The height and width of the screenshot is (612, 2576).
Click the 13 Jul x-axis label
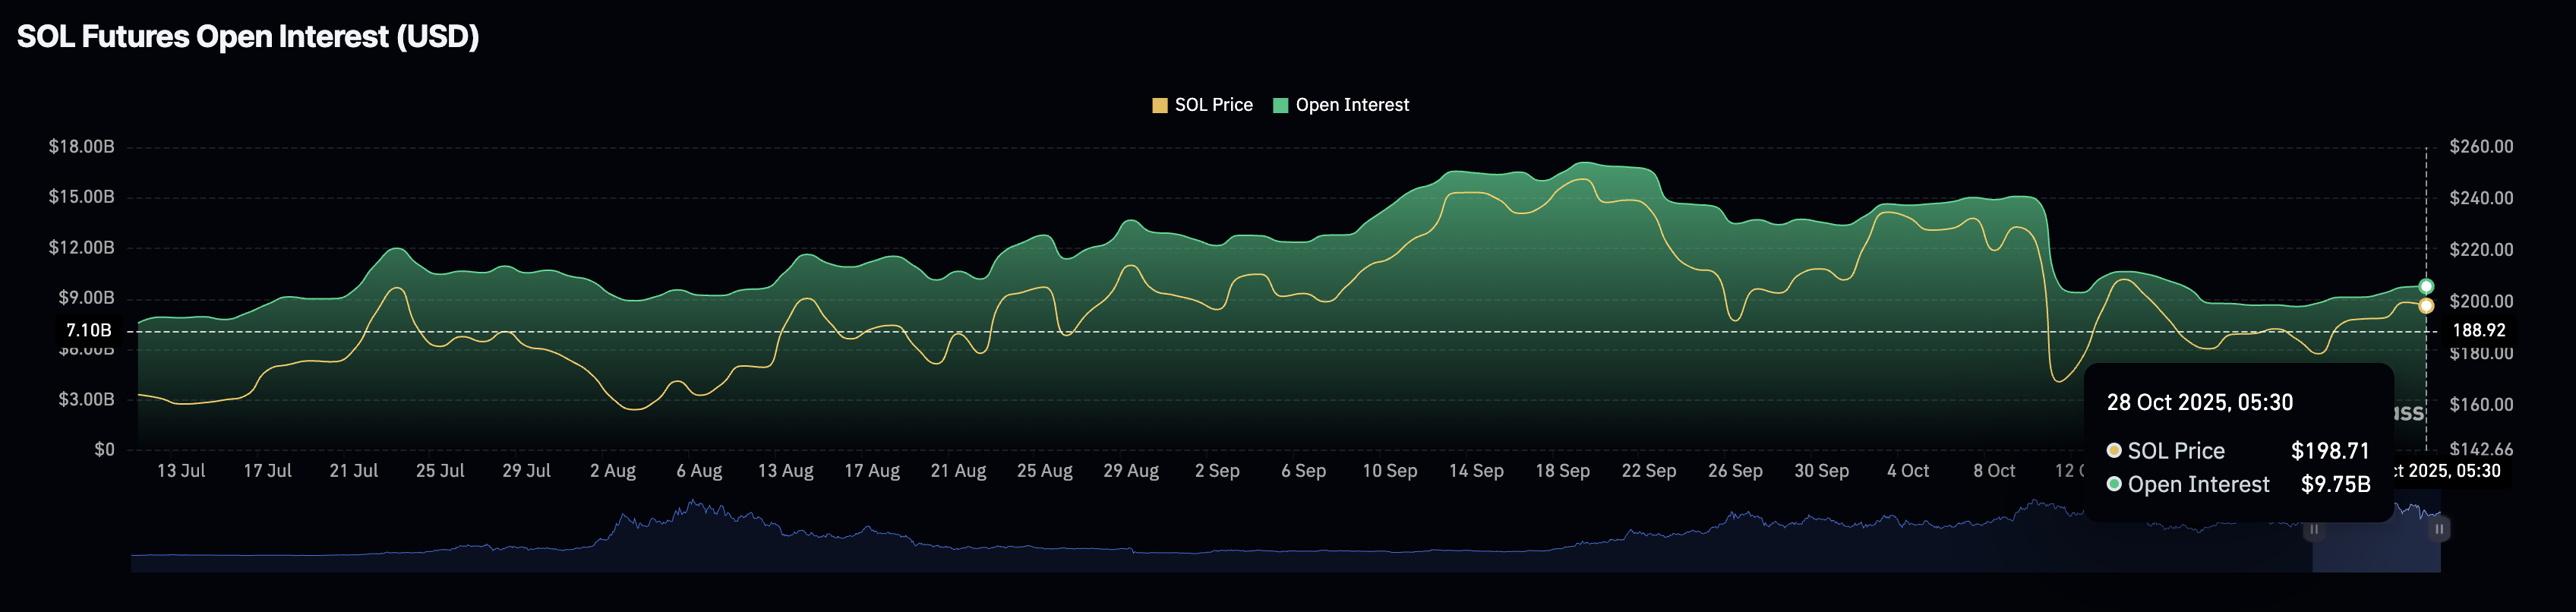181,471
